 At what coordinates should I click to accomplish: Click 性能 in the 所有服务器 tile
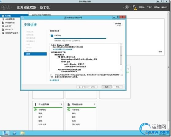74,121
